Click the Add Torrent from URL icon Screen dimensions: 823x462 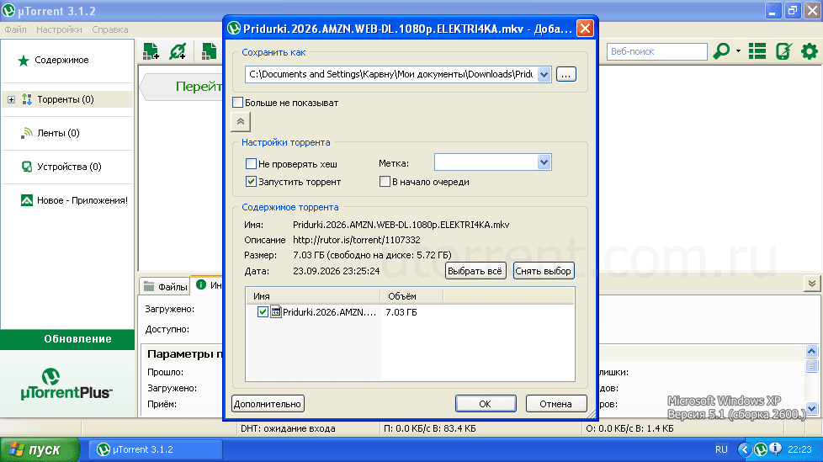point(178,51)
